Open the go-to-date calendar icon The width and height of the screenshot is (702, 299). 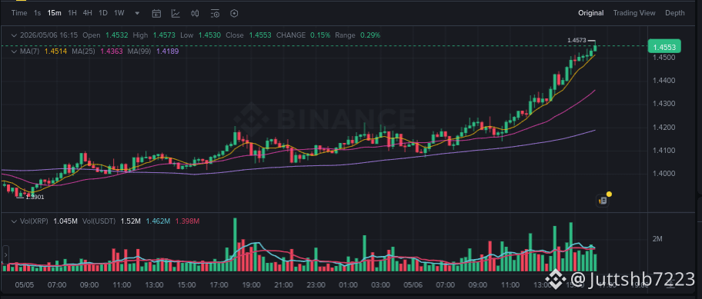[x=156, y=13]
